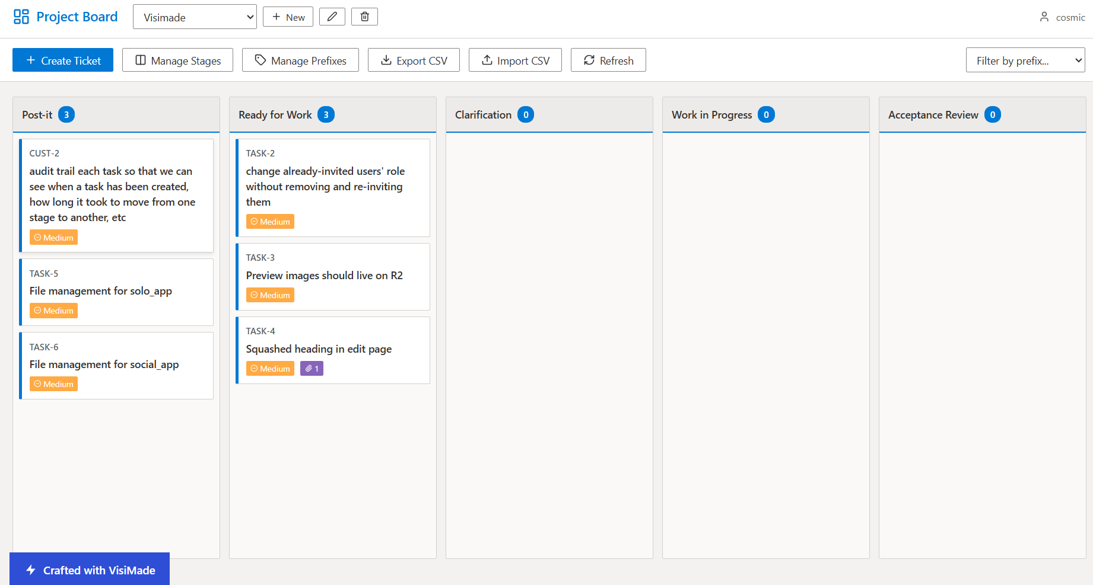Click the download icon on Export CSV
Screen dimensions: 1093x585
387,60
